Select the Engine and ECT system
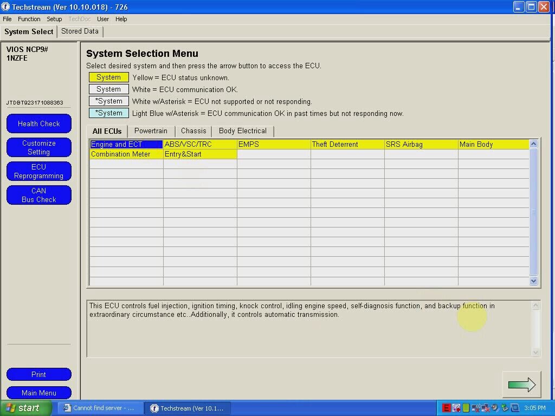The height and width of the screenshot is (416, 555). coord(126,144)
